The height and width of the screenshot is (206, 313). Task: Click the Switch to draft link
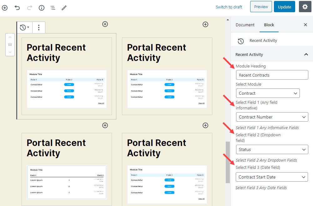(x=229, y=7)
